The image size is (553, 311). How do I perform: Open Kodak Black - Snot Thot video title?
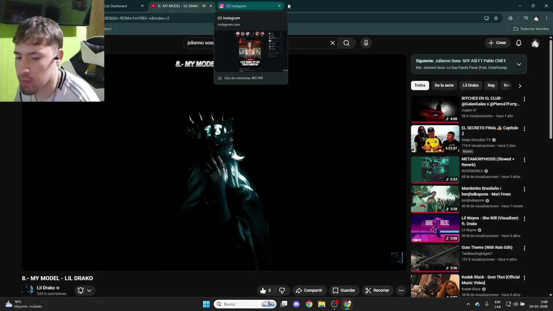pyautogui.click(x=490, y=280)
